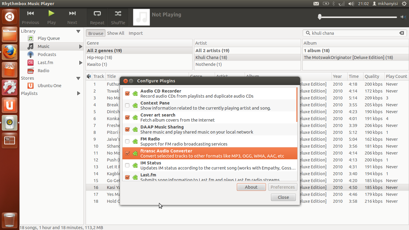Click the Previous track button
Image resolution: width=409 pixels, height=230 pixels.
click(30, 17)
